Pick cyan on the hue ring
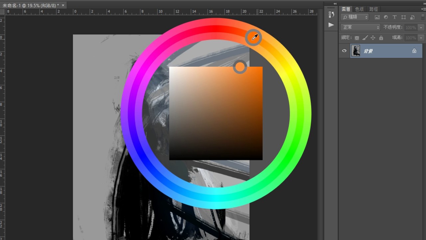 pyautogui.click(x=216, y=198)
